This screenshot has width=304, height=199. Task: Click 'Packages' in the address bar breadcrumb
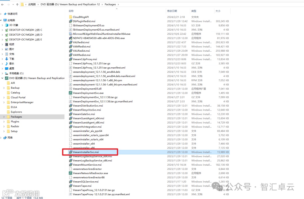110,4
